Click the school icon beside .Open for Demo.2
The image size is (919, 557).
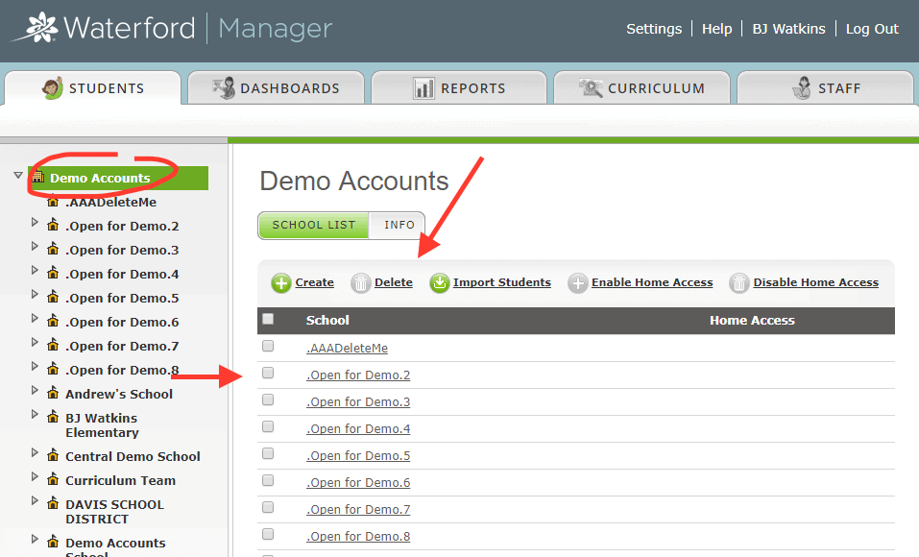53,225
